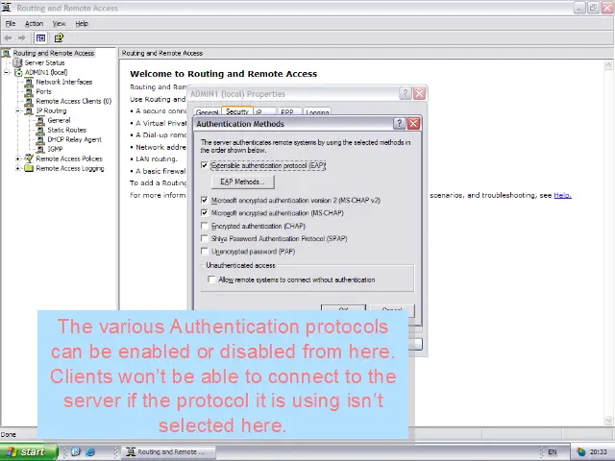615x461 pixels.
Task: Click the Authentication Methods help question icon
Action: click(399, 124)
